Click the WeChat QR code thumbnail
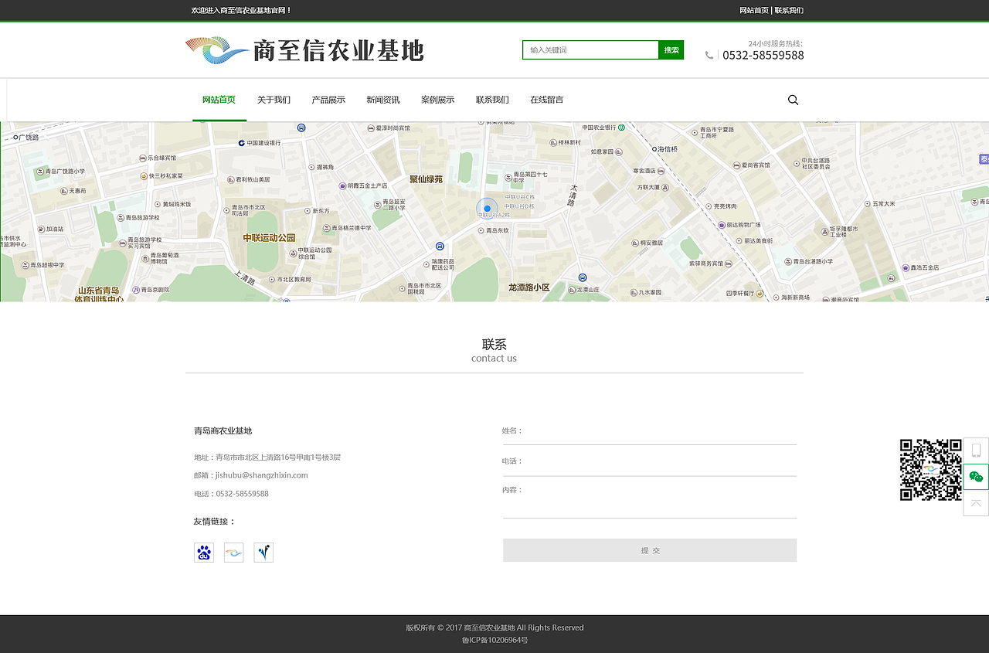Screen dimensions: 989x653 click(930, 469)
